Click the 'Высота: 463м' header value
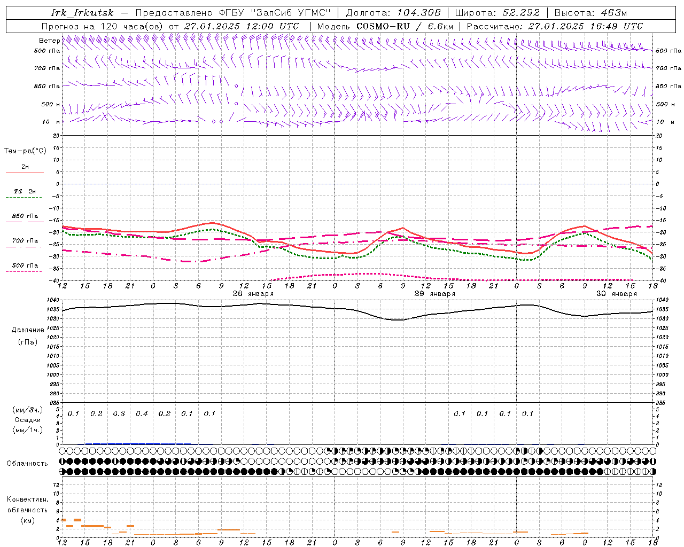The height and width of the screenshot is (547, 684). point(590,13)
